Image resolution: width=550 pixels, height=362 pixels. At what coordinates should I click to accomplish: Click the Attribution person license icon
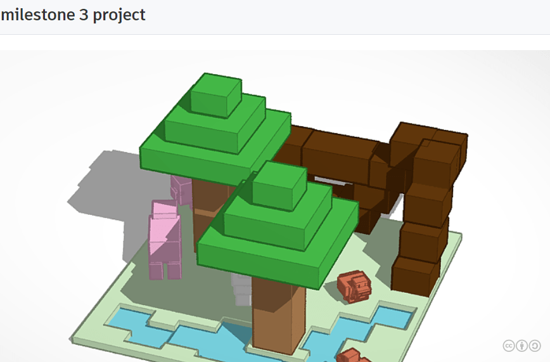point(521,346)
